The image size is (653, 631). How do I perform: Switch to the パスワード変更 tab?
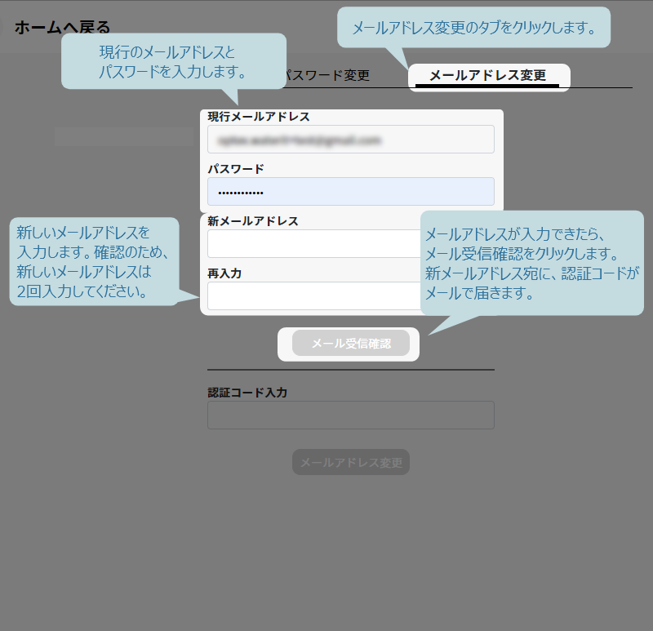(x=327, y=75)
